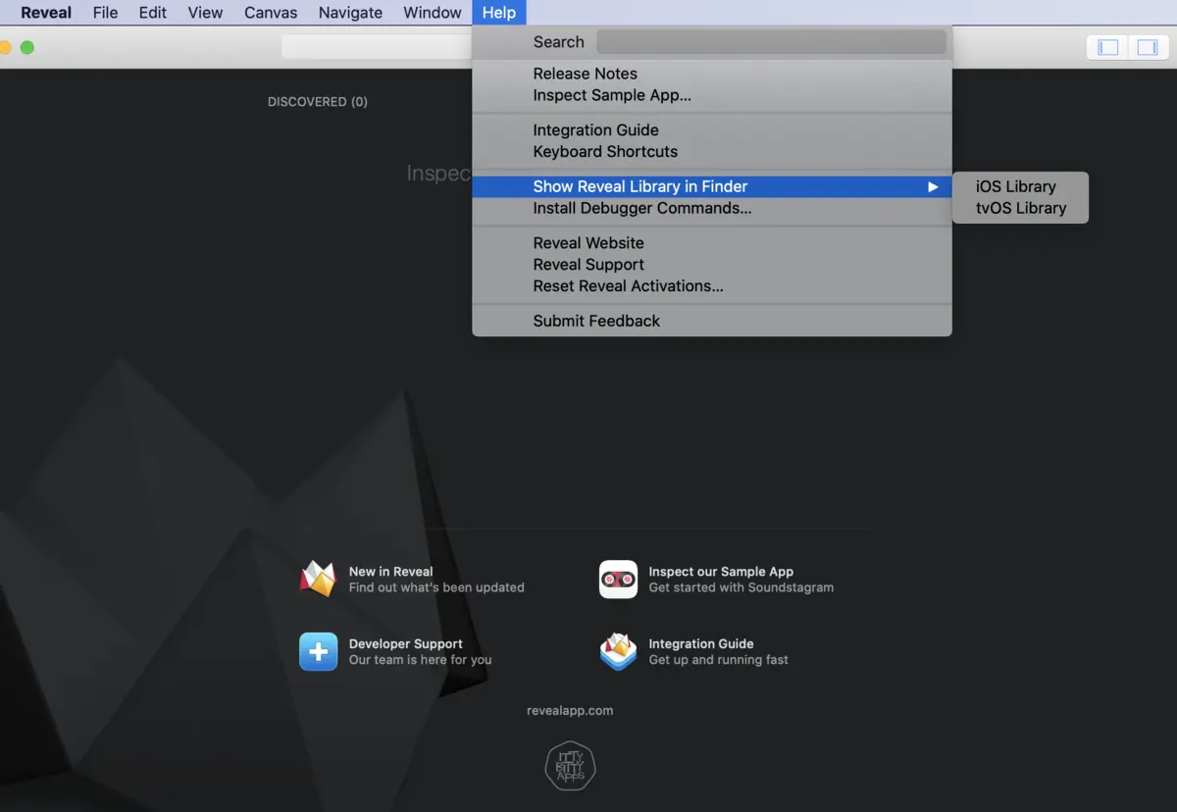Screen dimensions: 1177x812
Task: Toggle the left sidebar panel button
Action: coord(1108,47)
